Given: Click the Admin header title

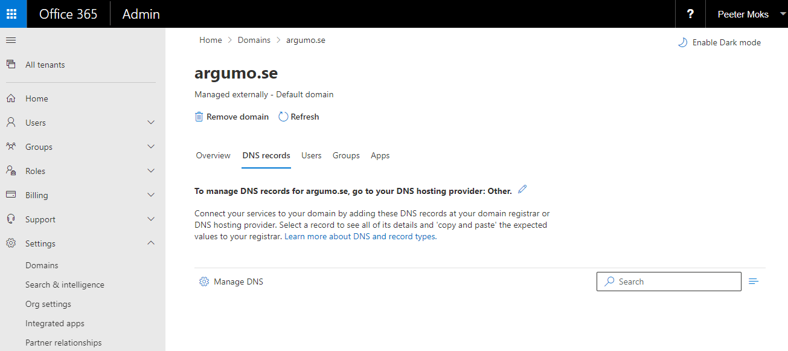Looking at the screenshot, I should click(x=141, y=14).
